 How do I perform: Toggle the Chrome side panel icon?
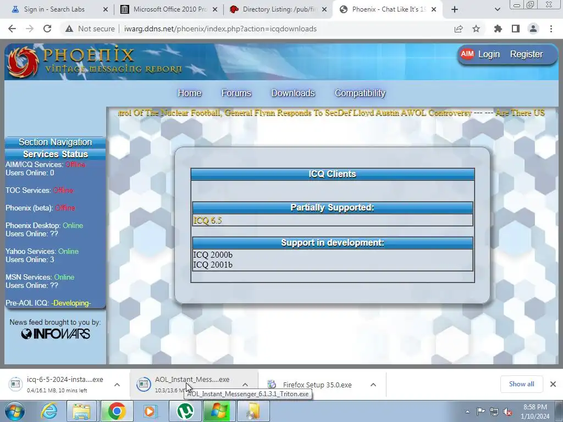[x=516, y=29]
